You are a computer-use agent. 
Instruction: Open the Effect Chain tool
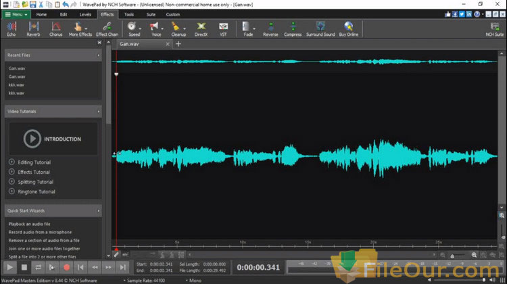107,28
